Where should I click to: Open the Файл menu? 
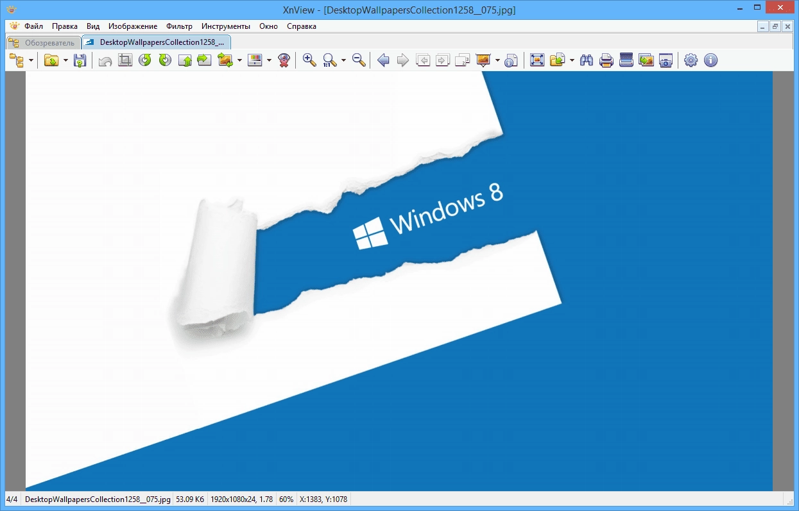[34, 26]
